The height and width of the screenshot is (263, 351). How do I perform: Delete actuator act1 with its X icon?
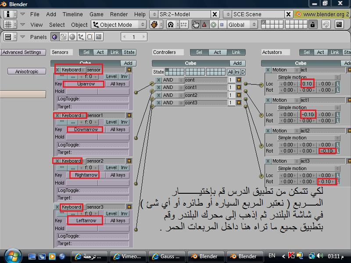(x=268, y=100)
